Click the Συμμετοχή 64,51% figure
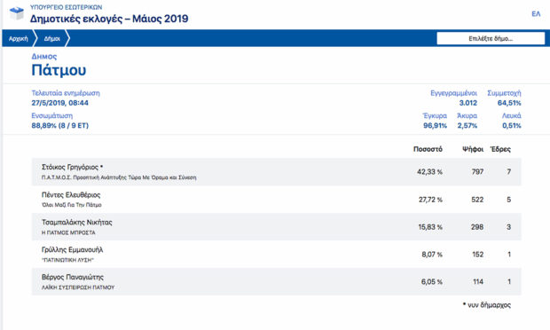 tap(509, 103)
